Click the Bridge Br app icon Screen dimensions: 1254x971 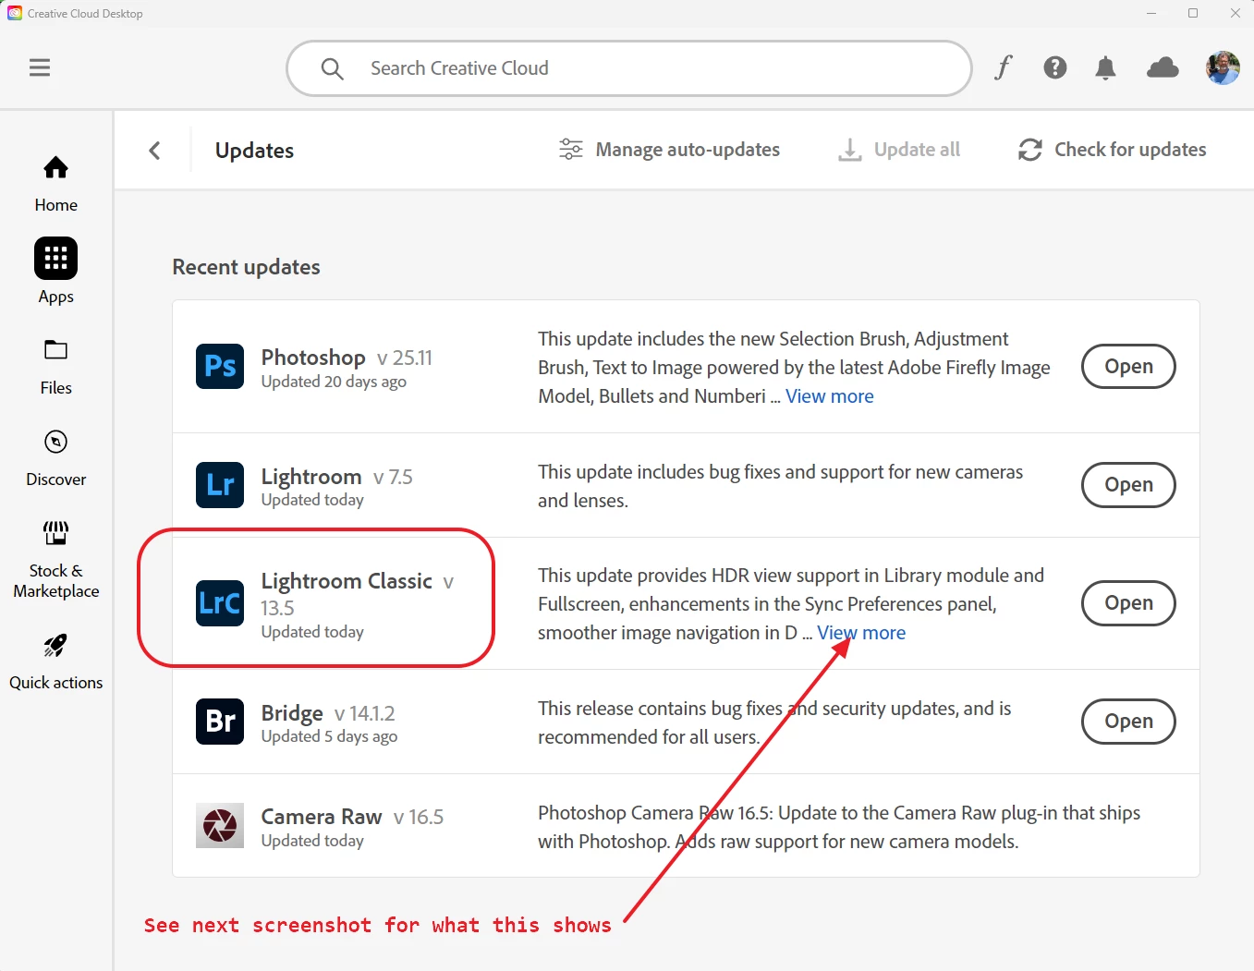[x=220, y=722]
